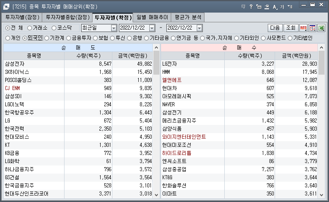Switch to 평균가 분석 tab
The height and width of the screenshot is (202, 329).
[x=188, y=17]
